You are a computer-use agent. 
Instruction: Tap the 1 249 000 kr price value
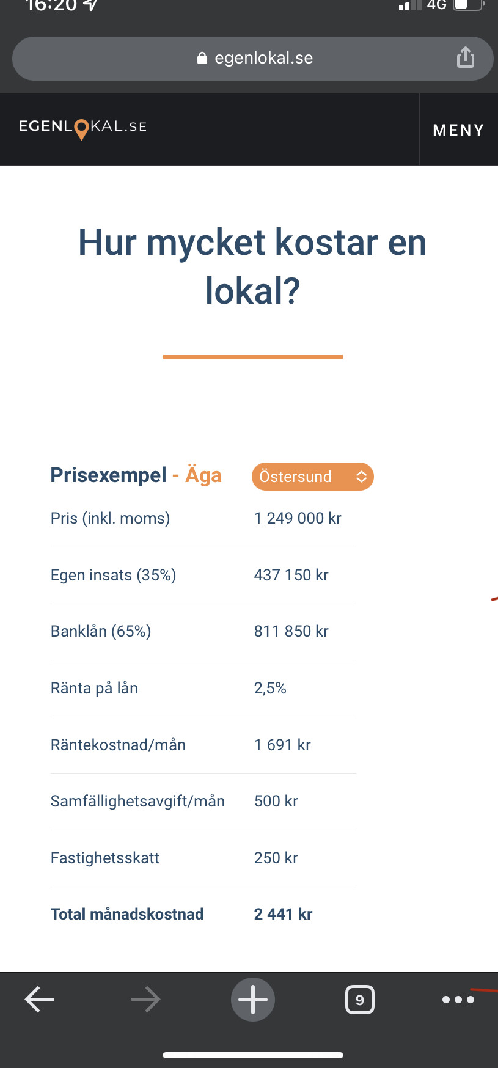298,518
